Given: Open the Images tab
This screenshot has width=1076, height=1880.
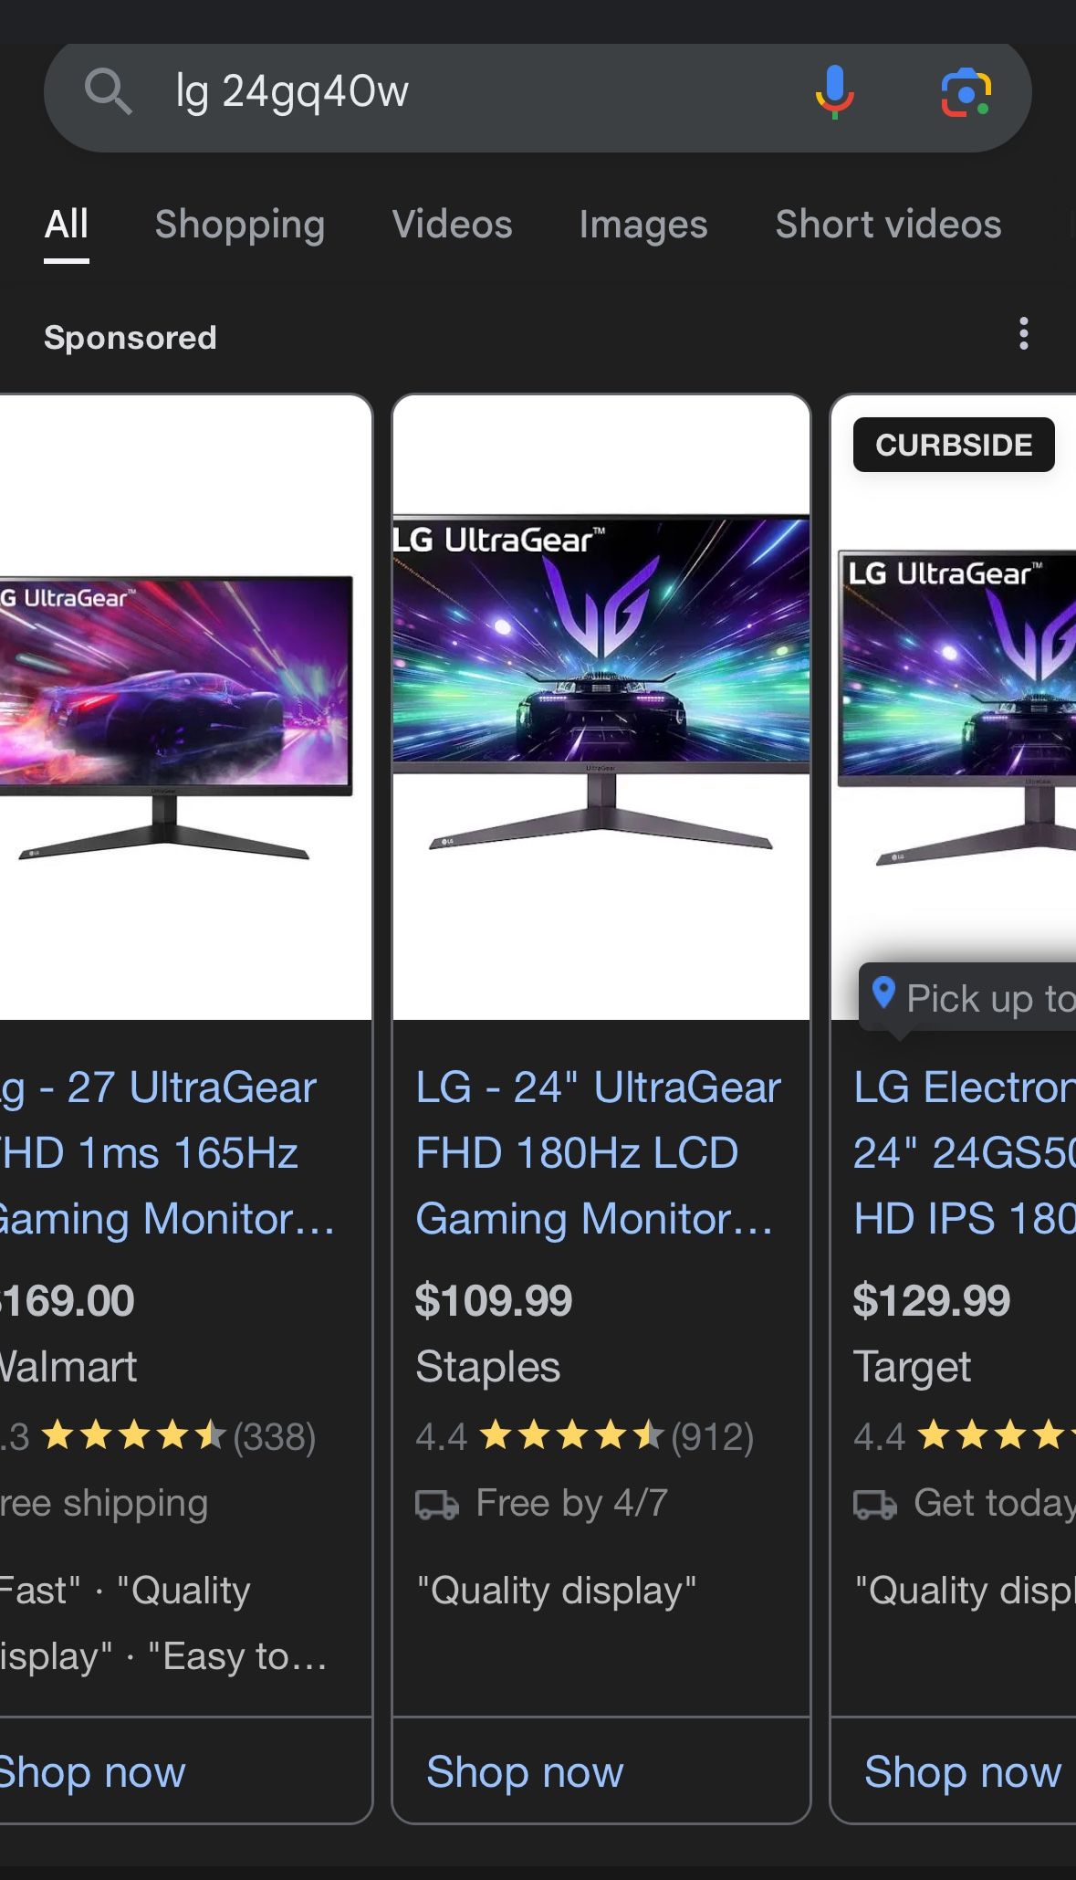Looking at the screenshot, I should (x=643, y=225).
